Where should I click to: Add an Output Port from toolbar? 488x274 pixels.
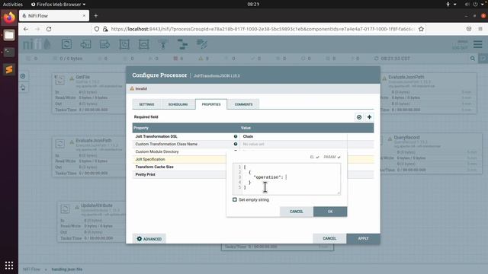[105, 44]
